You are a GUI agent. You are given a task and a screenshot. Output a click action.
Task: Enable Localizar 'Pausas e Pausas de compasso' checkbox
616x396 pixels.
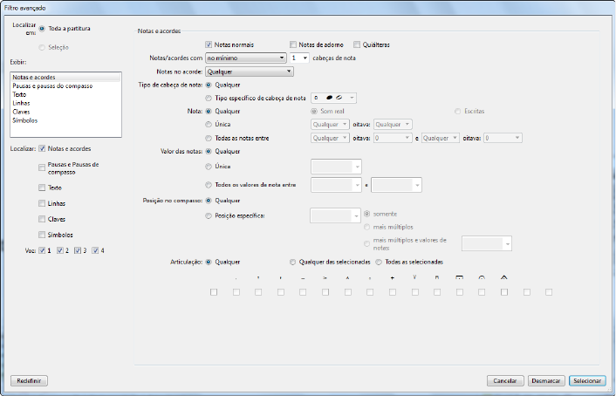(x=42, y=167)
